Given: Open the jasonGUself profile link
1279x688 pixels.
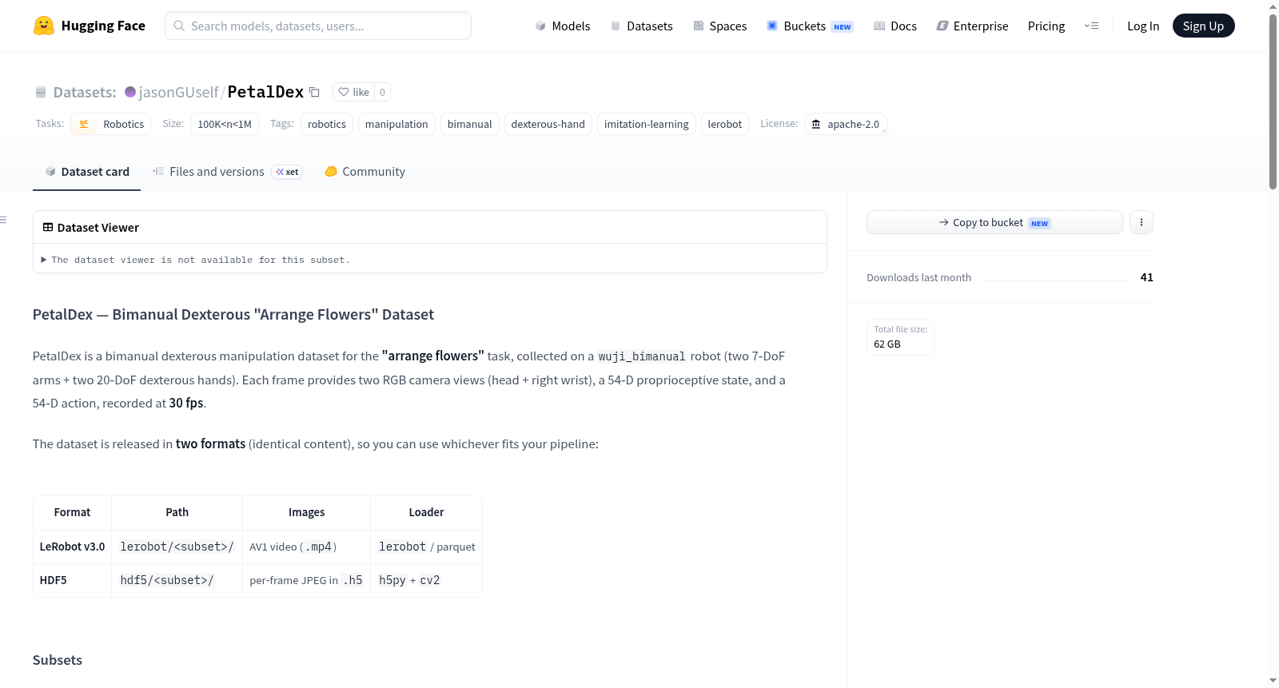Looking at the screenshot, I should (x=178, y=92).
